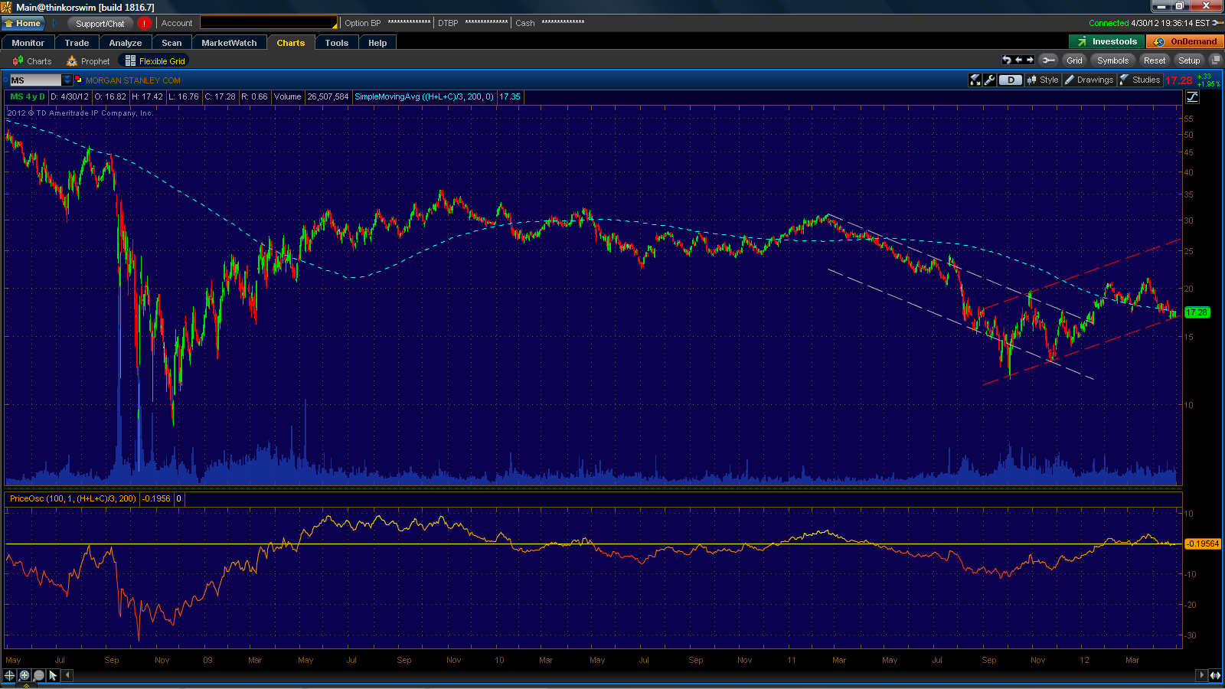1225x689 pixels.
Task: Open the Tools tab
Action: tap(336, 43)
